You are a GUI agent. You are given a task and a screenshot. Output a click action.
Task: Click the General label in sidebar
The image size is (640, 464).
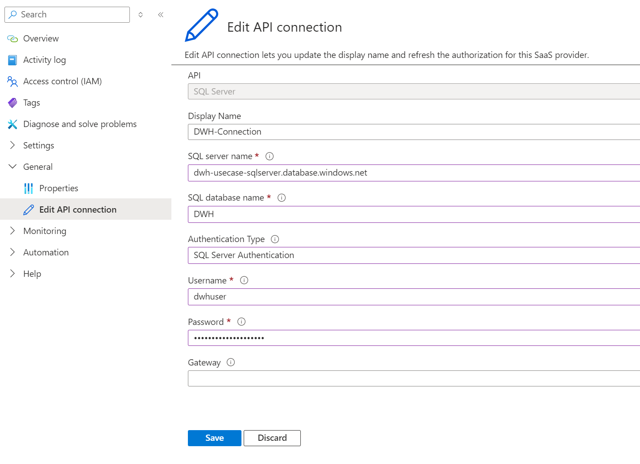click(38, 167)
